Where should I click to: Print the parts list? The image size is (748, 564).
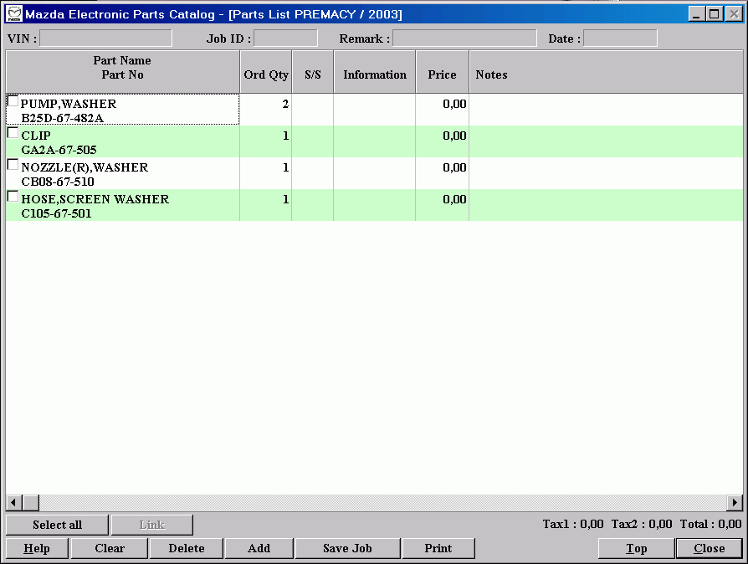click(438, 548)
